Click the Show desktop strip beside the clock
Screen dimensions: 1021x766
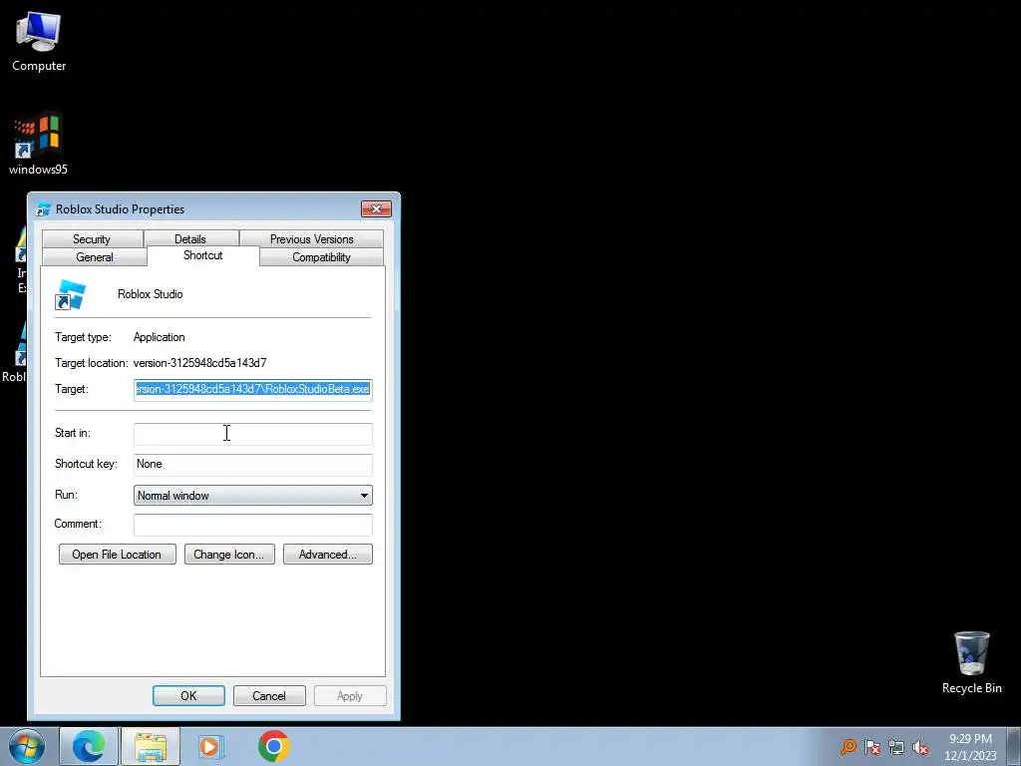(1014, 746)
